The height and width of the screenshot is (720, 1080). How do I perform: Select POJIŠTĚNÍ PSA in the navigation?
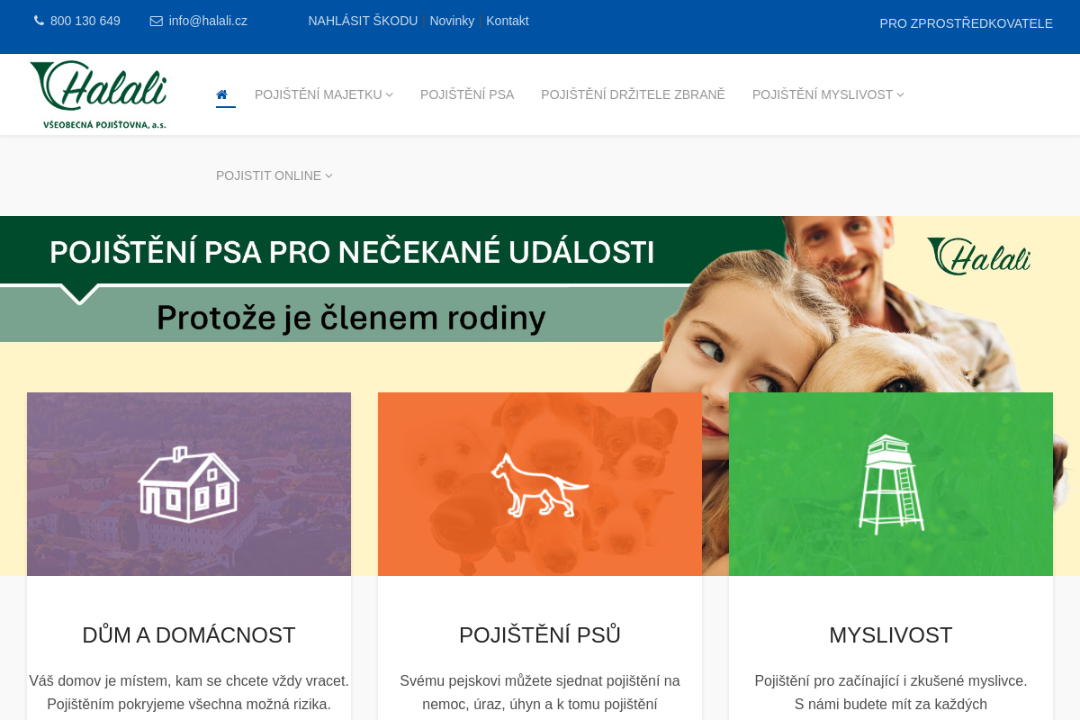click(x=467, y=94)
